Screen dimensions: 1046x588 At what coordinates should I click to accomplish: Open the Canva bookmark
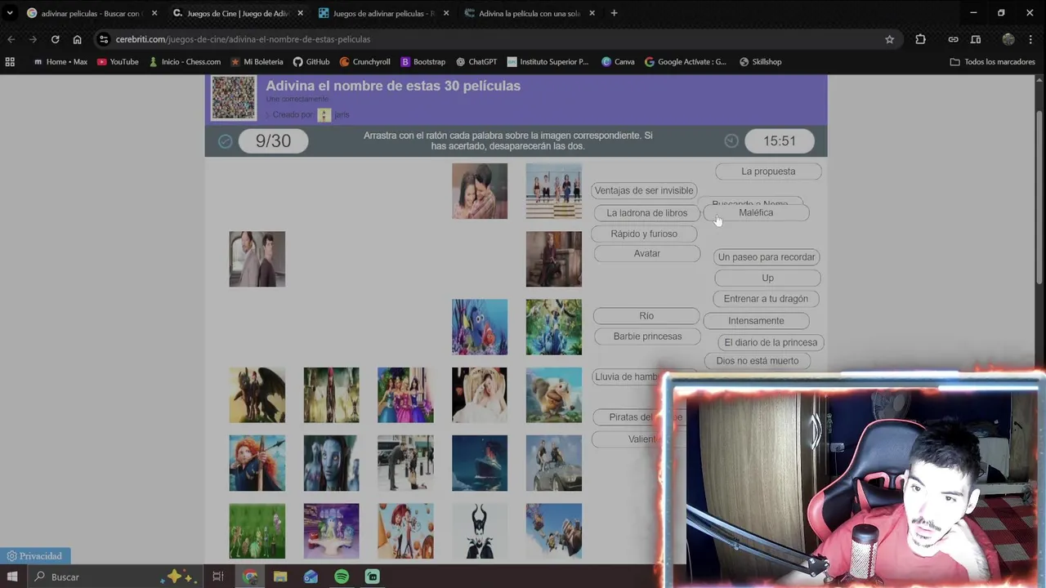618,61
